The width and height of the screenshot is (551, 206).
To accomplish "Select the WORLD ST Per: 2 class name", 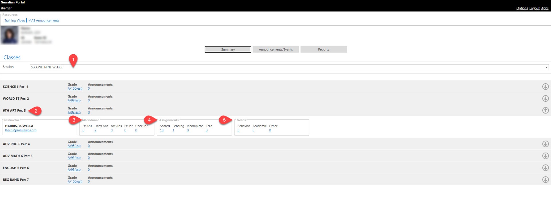I will 16,99.
